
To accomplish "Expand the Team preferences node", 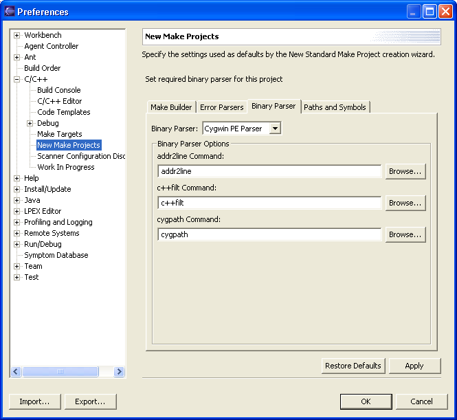I will pyautogui.click(x=17, y=266).
